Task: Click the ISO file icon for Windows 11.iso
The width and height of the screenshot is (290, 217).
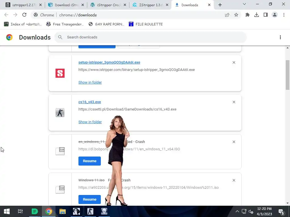Action: tap(60, 189)
